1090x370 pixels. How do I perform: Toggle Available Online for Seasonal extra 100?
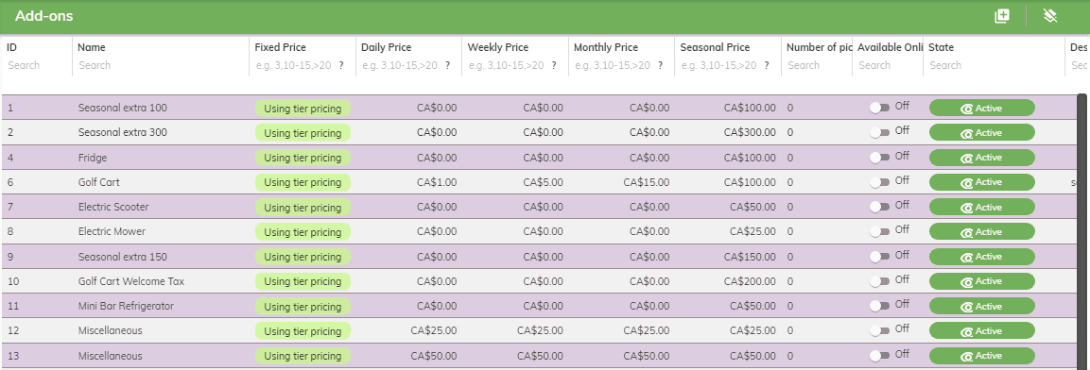click(880, 108)
